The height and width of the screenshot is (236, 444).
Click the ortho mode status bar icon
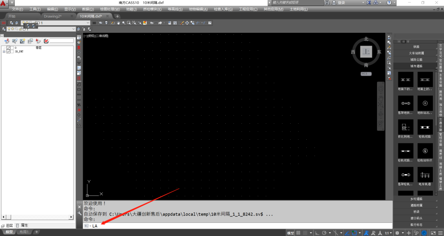point(317,233)
